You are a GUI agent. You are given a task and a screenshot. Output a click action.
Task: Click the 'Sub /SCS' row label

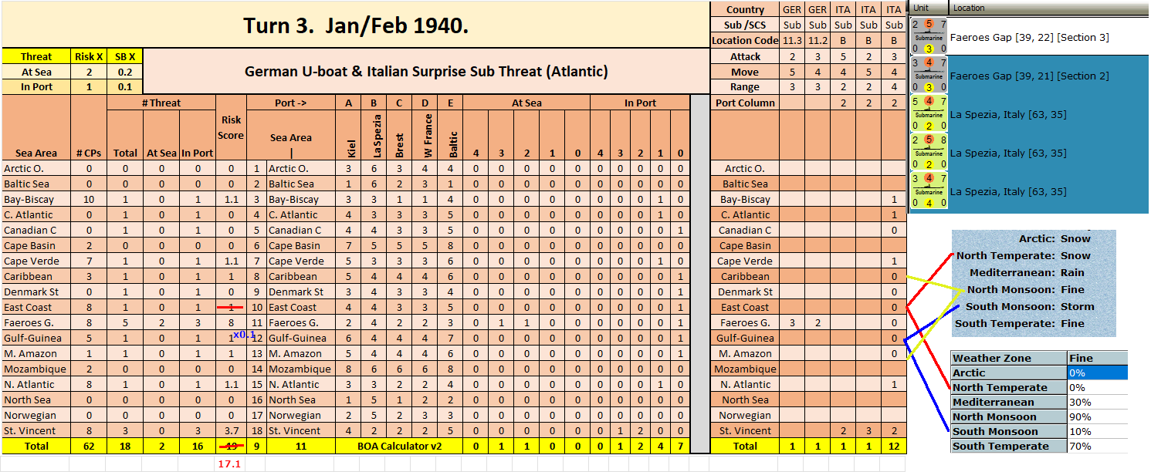coord(745,25)
